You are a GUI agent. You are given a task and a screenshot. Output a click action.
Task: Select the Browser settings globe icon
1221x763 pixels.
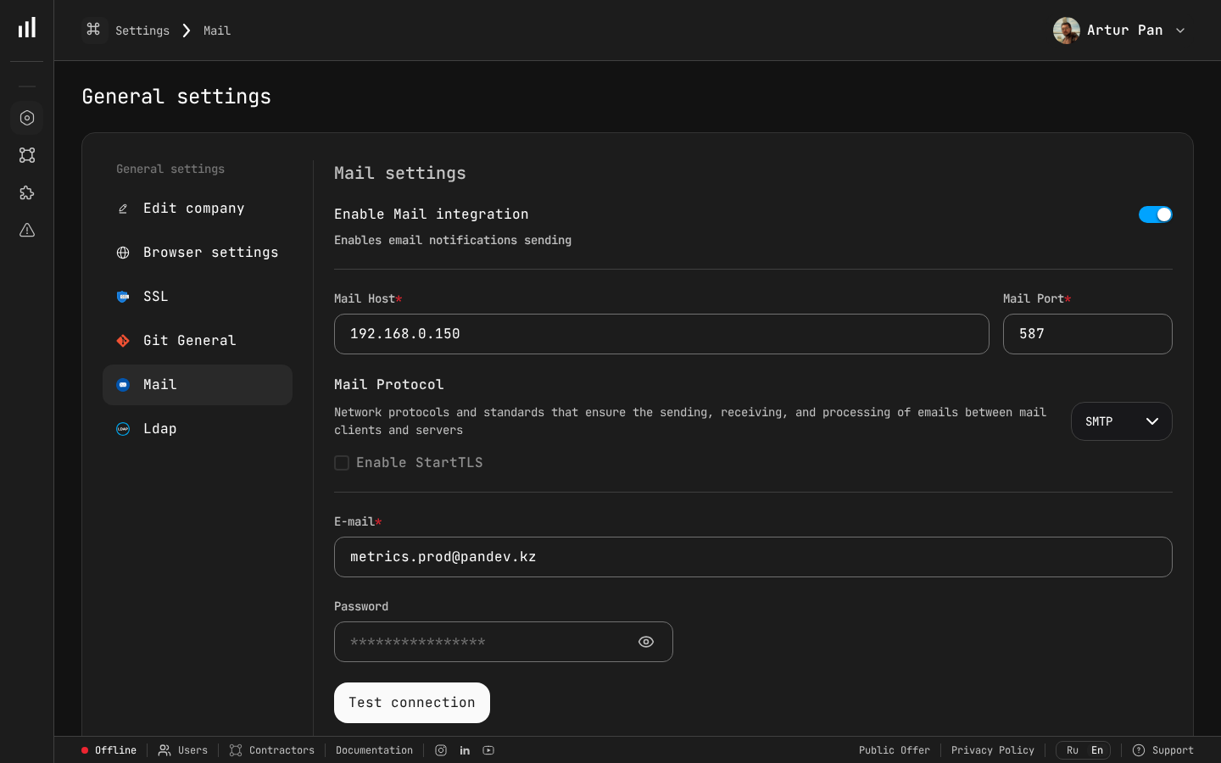coord(123,253)
